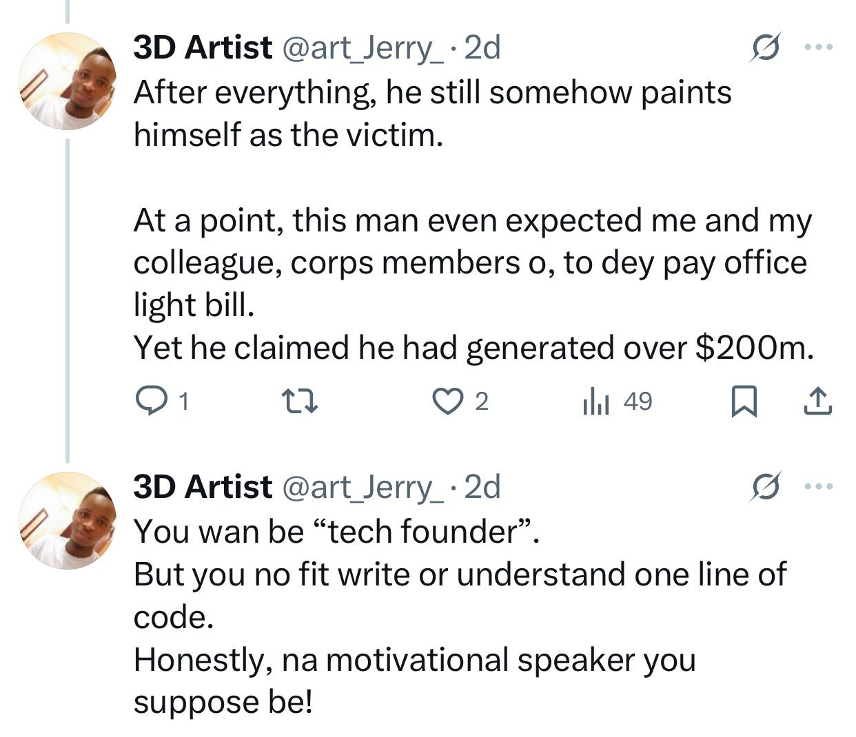
Task: Open the profile picture beside the "tech founder" tweet
Action: 67,520
